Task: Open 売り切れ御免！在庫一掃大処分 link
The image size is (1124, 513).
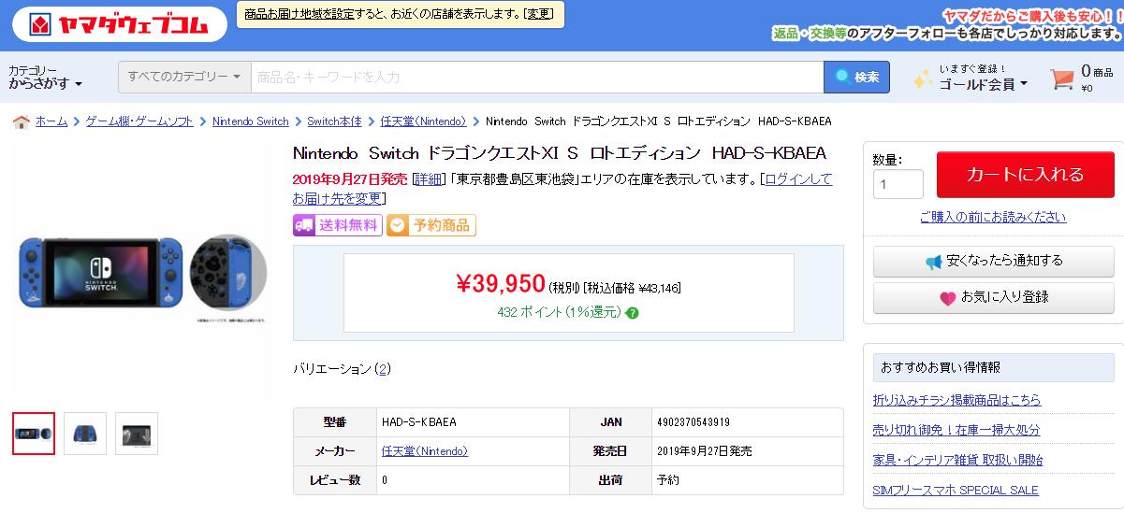Action: (x=956, y=430)
